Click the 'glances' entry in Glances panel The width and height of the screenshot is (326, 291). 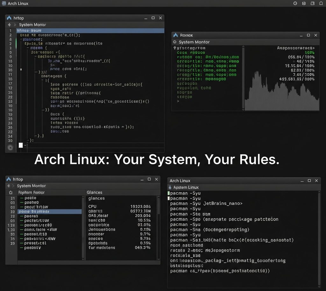tap(96, 198)
